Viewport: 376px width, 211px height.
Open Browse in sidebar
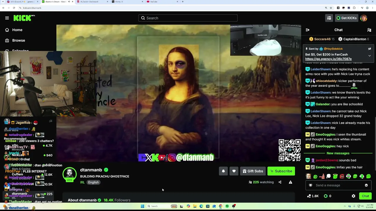19,40
